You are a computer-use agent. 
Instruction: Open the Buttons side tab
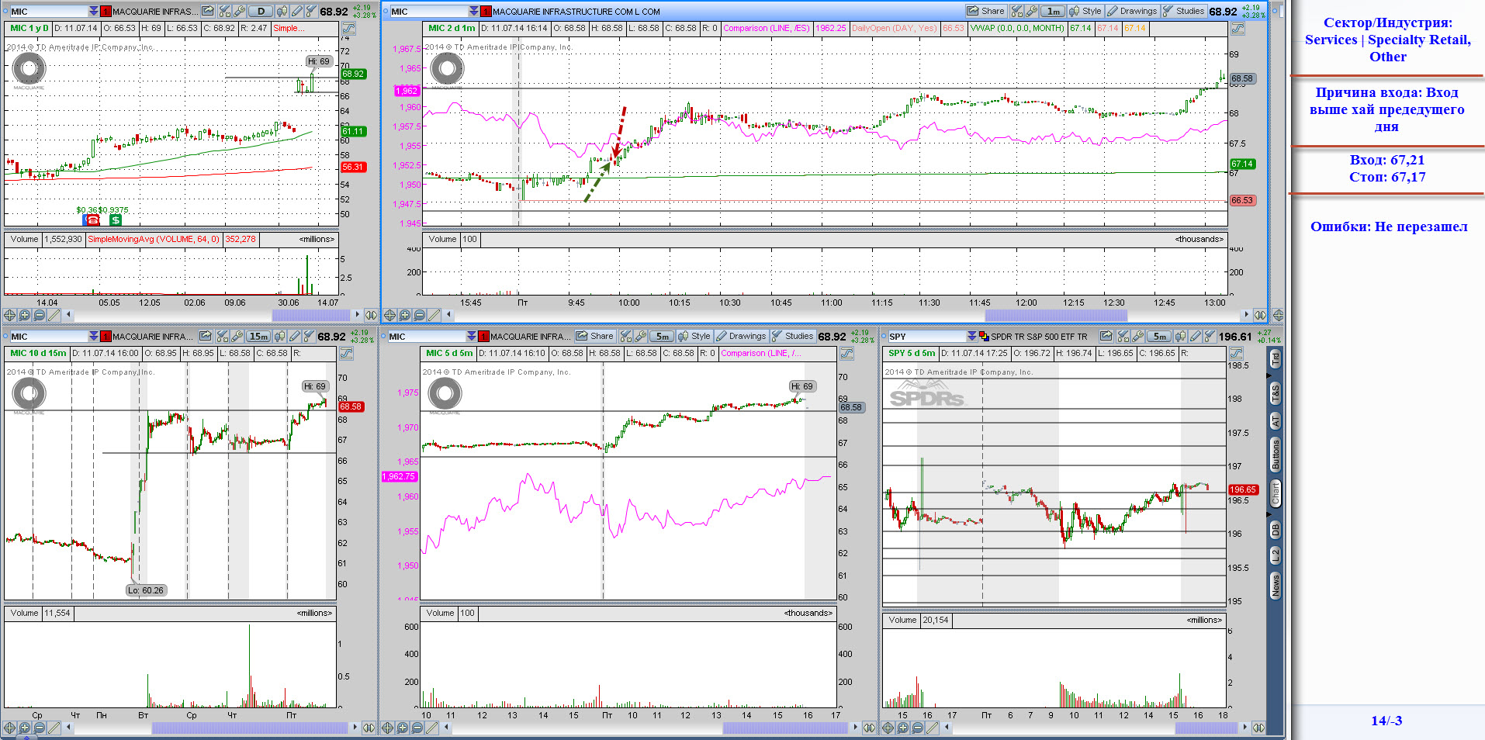point(1275,455)
